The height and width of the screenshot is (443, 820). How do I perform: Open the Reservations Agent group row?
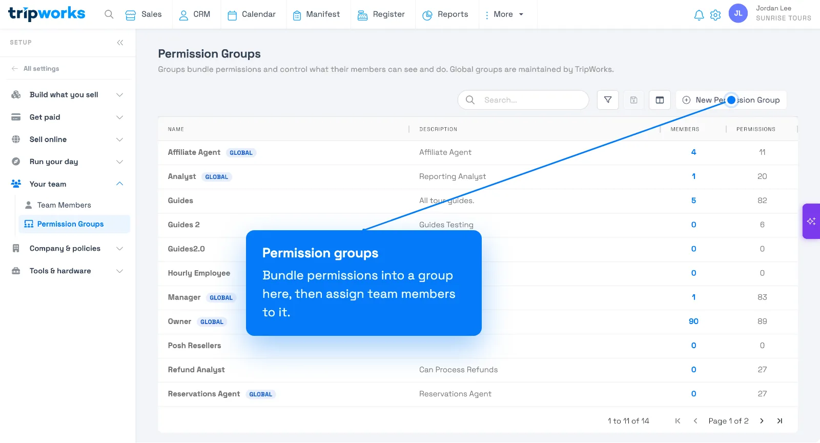pos(478,394)
